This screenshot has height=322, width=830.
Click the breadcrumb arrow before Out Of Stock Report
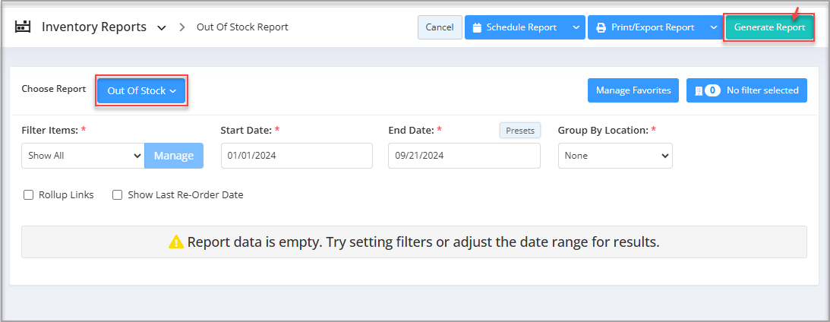pos(182,27)
